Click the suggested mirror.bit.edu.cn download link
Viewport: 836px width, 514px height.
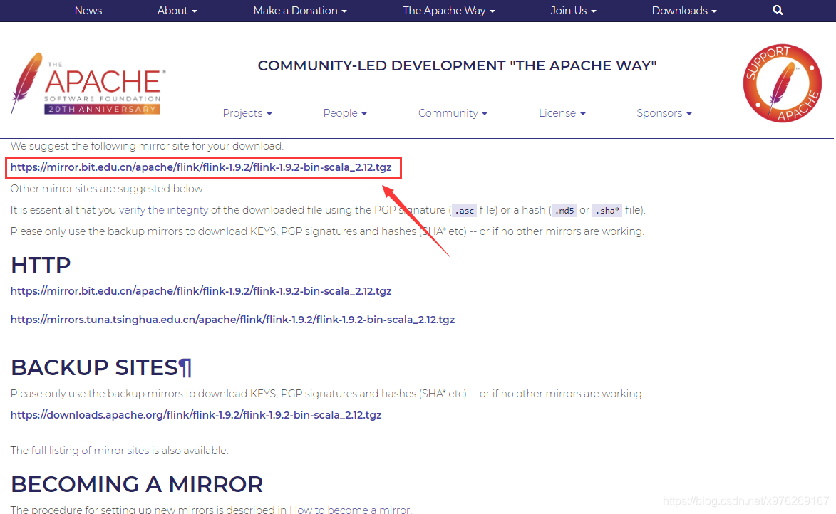click(201, 167)
